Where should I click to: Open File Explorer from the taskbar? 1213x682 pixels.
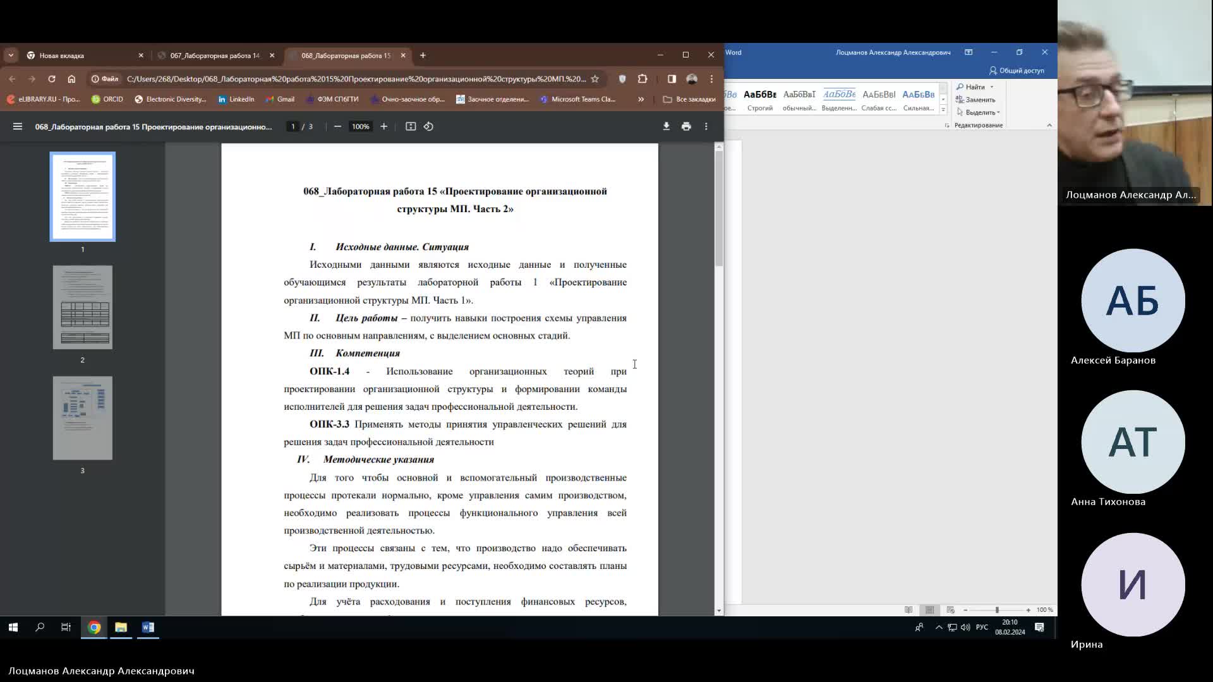(x=121, y=627)
